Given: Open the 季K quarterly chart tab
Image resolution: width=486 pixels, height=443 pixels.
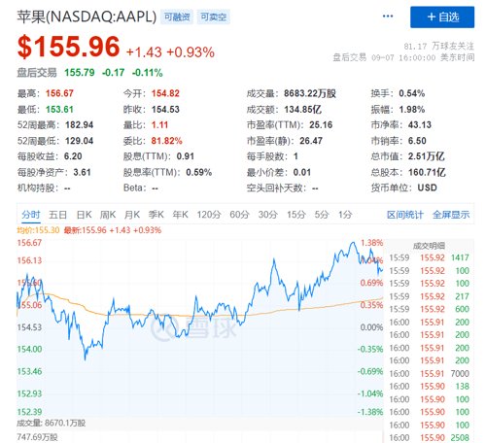Looking at the screenshot, I should click(156, 215).
